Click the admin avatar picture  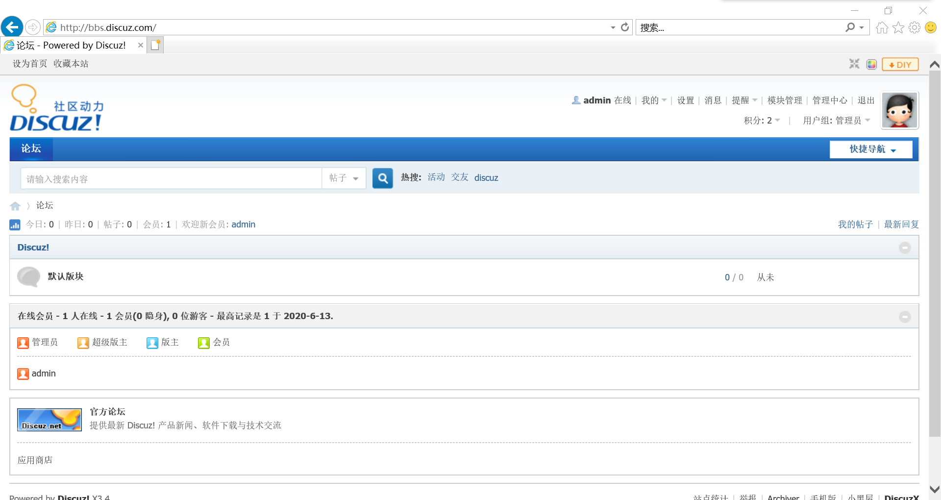coord(900,110)
